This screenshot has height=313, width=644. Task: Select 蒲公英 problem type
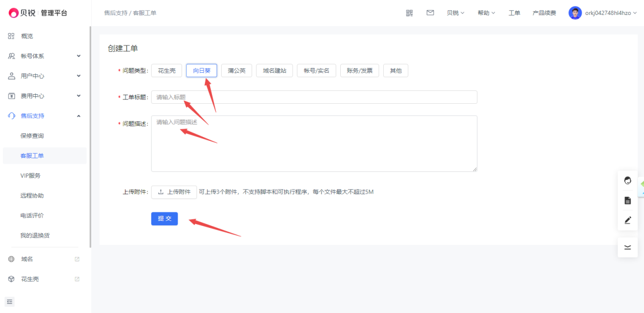pos(237,71)
